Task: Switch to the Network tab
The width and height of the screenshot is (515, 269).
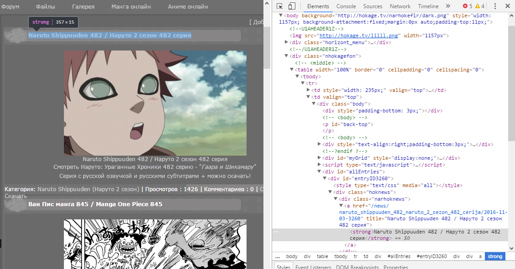Action: (400, 6)
